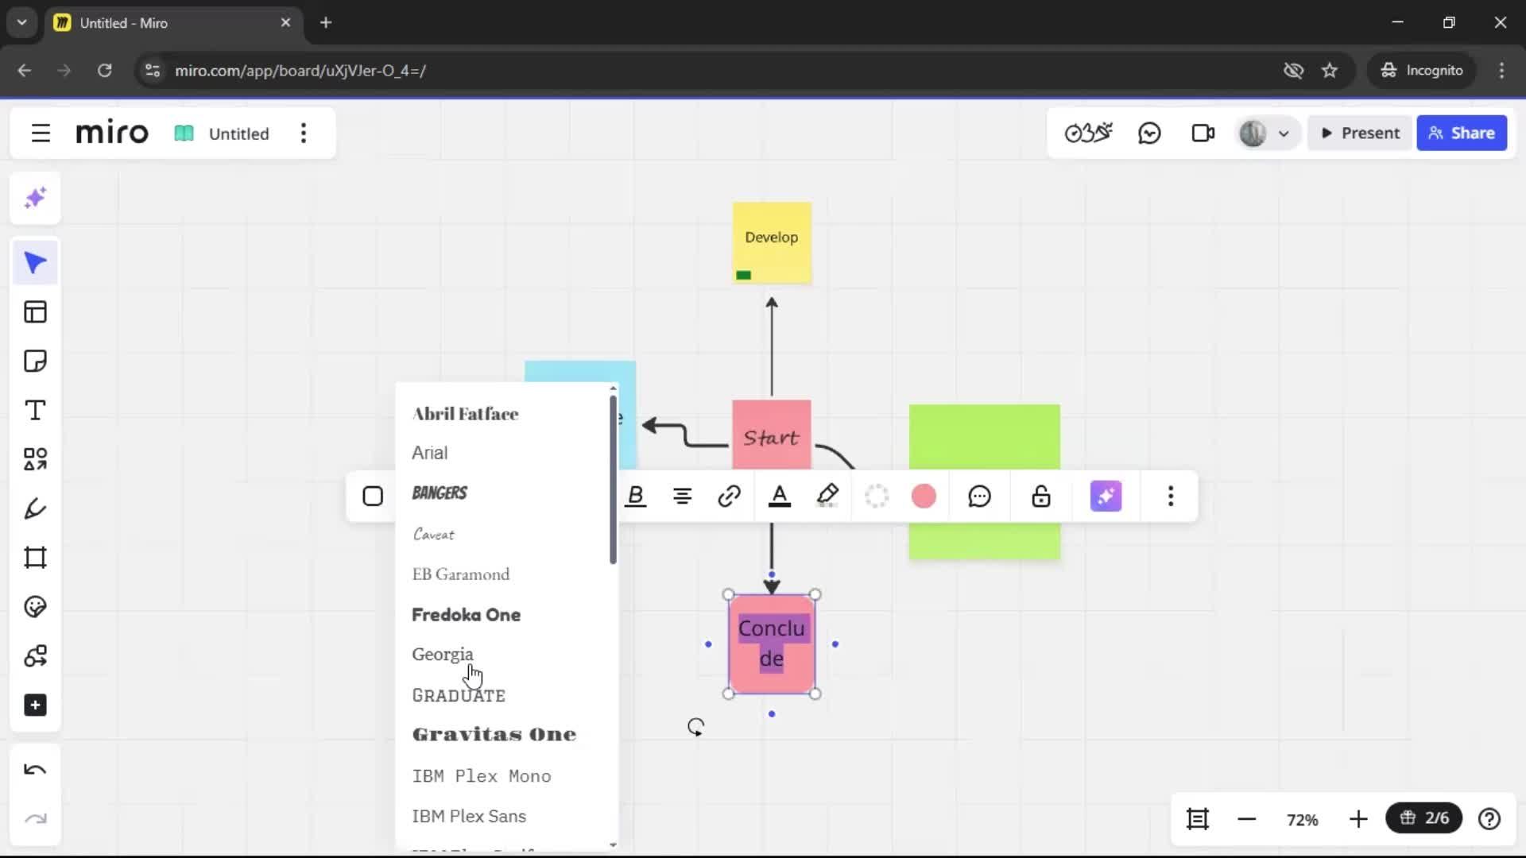Open more options in context toolbar
Image resolution: width=1526 pixels, height=858 pixels.
[x=1170, y=497]
